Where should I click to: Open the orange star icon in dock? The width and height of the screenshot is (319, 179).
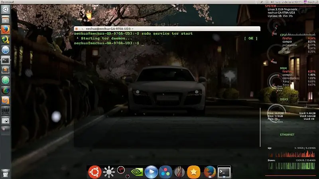[193, 172]
